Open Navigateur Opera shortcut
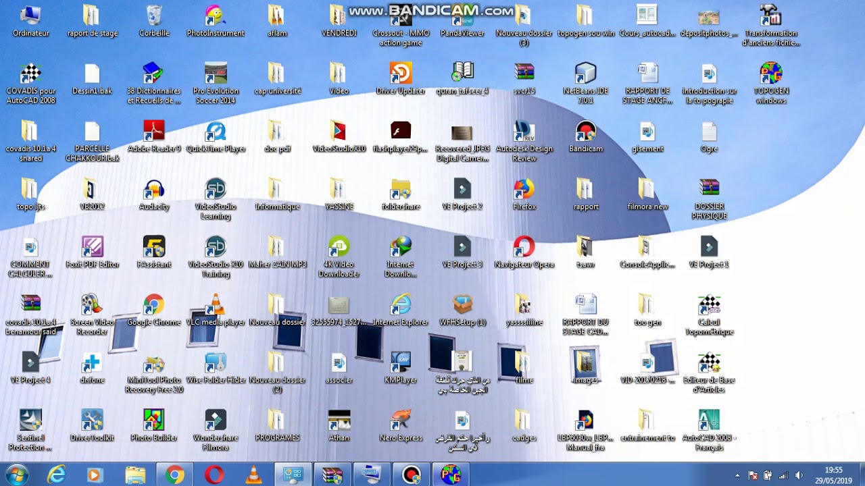Screen dimensions: 865x486 (x=524, y=252)
